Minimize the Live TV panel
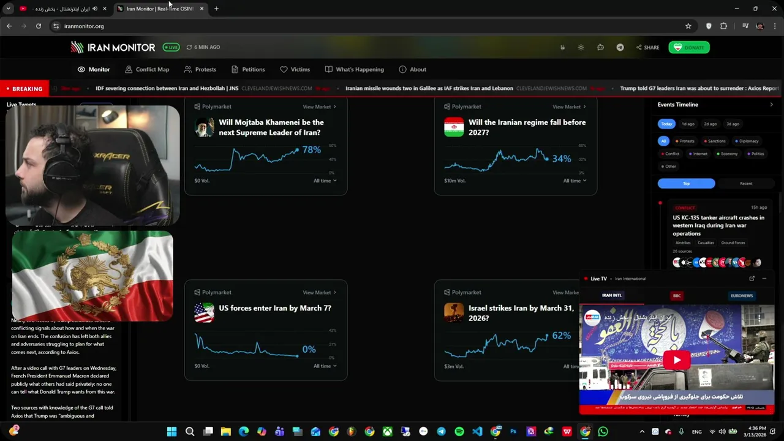This screenshot has height=441, width=784. pyautogui.click(x=764, y=279)
